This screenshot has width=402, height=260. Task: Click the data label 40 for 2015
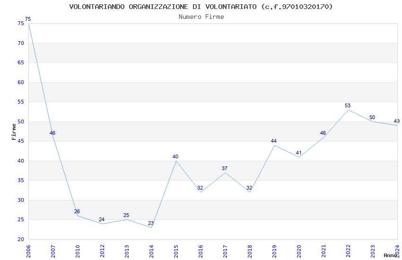175,157
